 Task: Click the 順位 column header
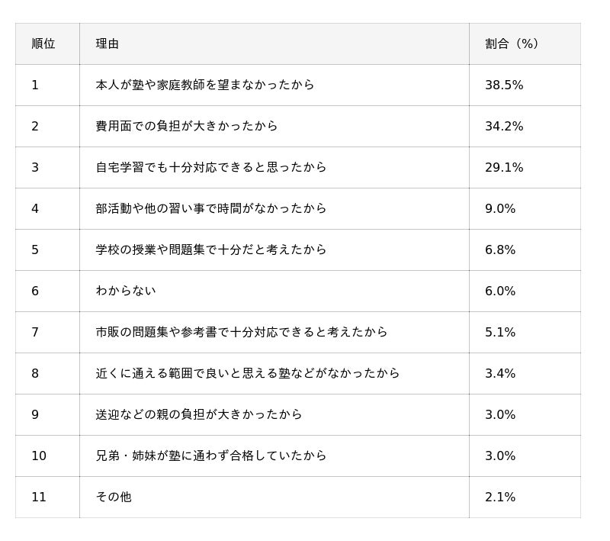[x=43, y=44]
